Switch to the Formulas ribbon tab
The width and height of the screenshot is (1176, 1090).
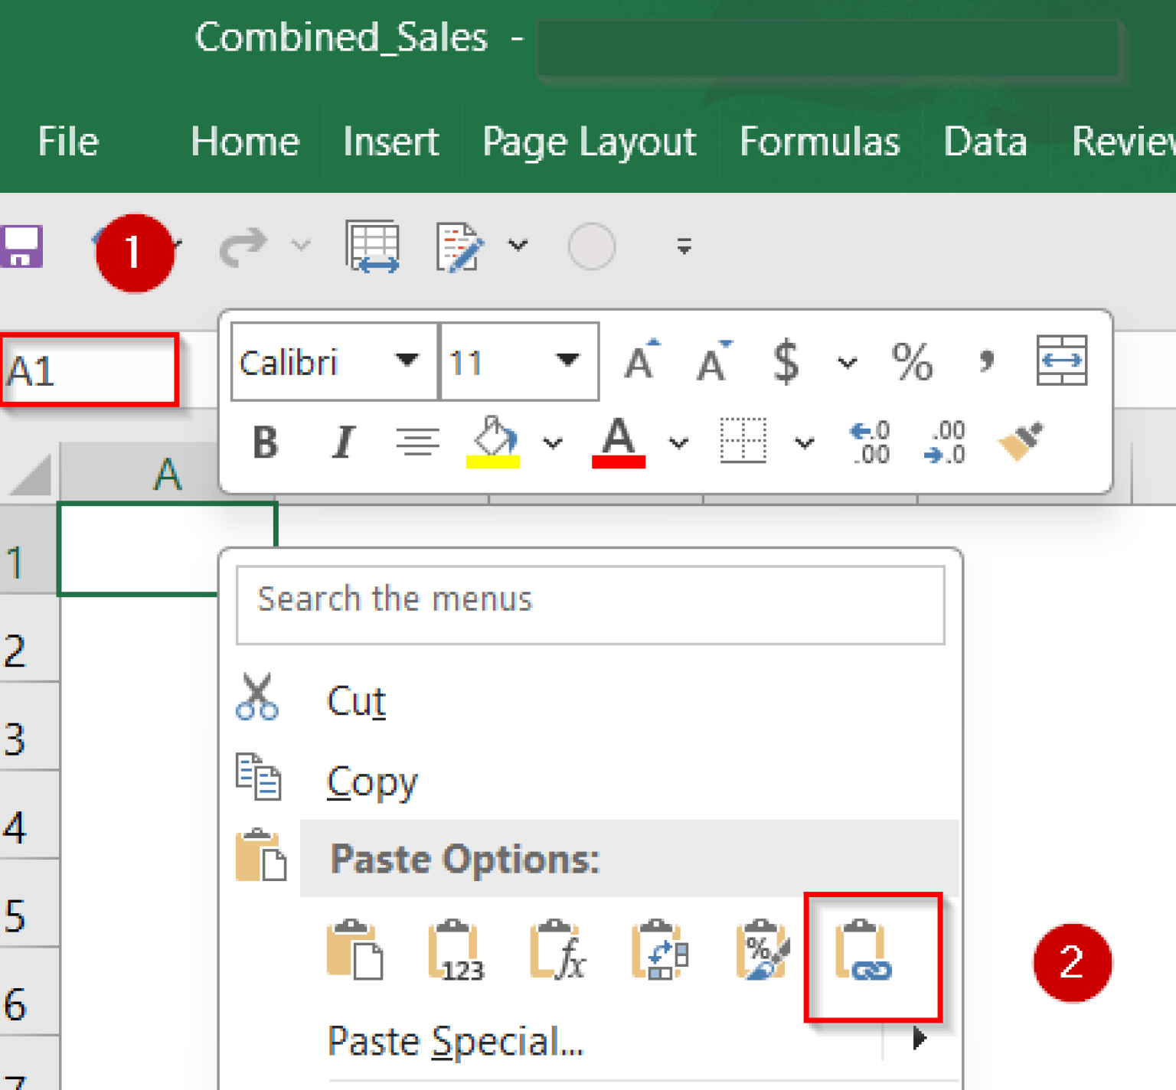tap(819, 142)
